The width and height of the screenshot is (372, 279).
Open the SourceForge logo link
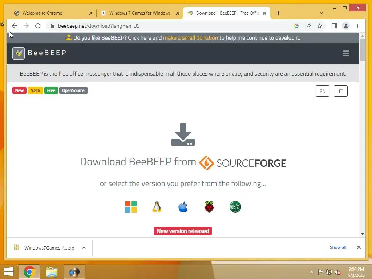(x=242, y=163)
